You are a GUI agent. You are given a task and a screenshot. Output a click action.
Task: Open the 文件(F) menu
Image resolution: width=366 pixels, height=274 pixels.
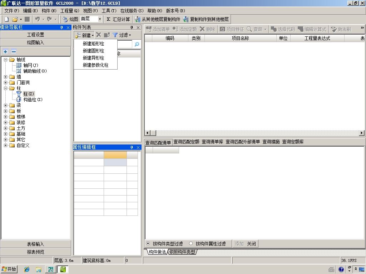[12, 11]
